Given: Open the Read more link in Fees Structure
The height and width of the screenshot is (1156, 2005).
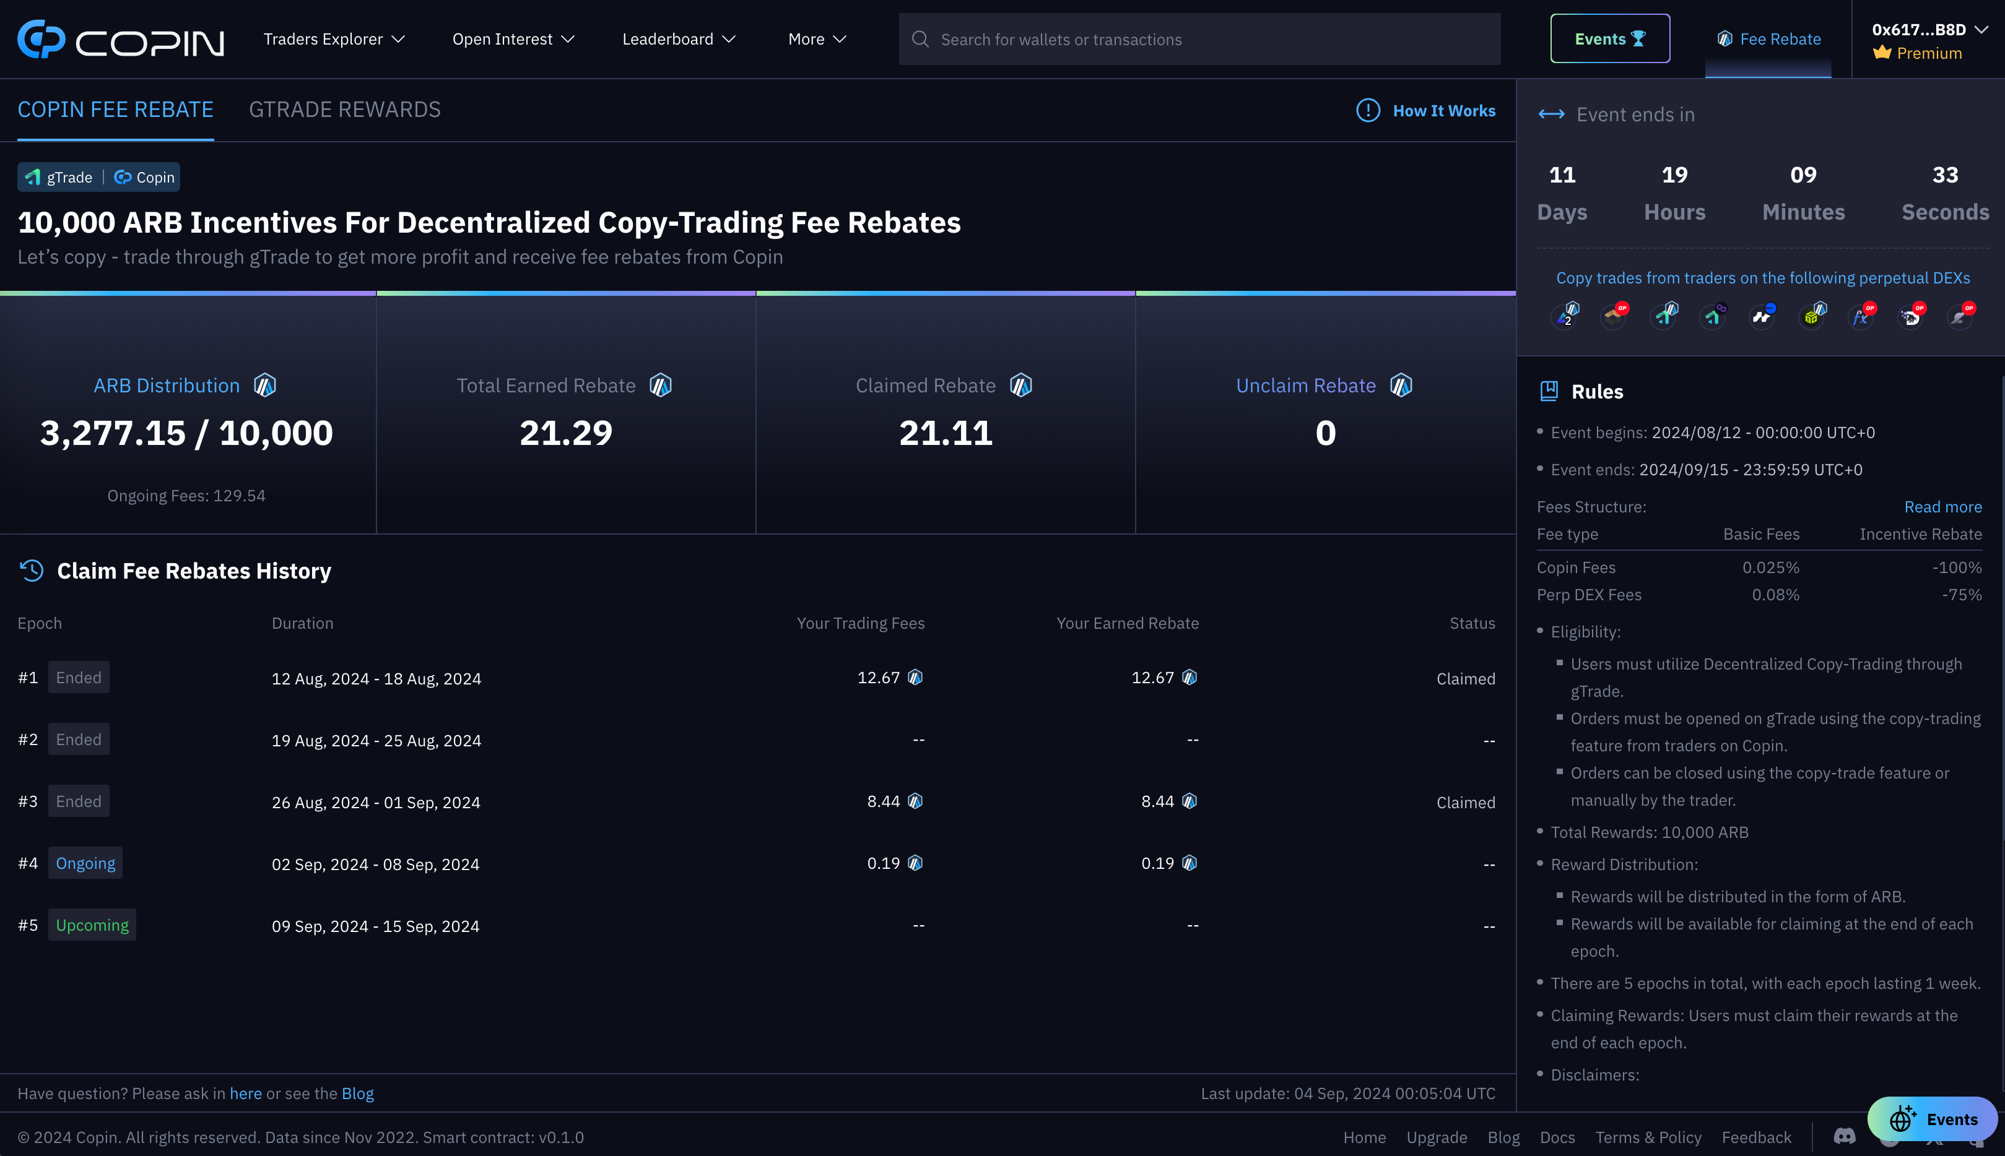Looking at the screenshot, I should pyautogui.click(x=1942, y=507).
